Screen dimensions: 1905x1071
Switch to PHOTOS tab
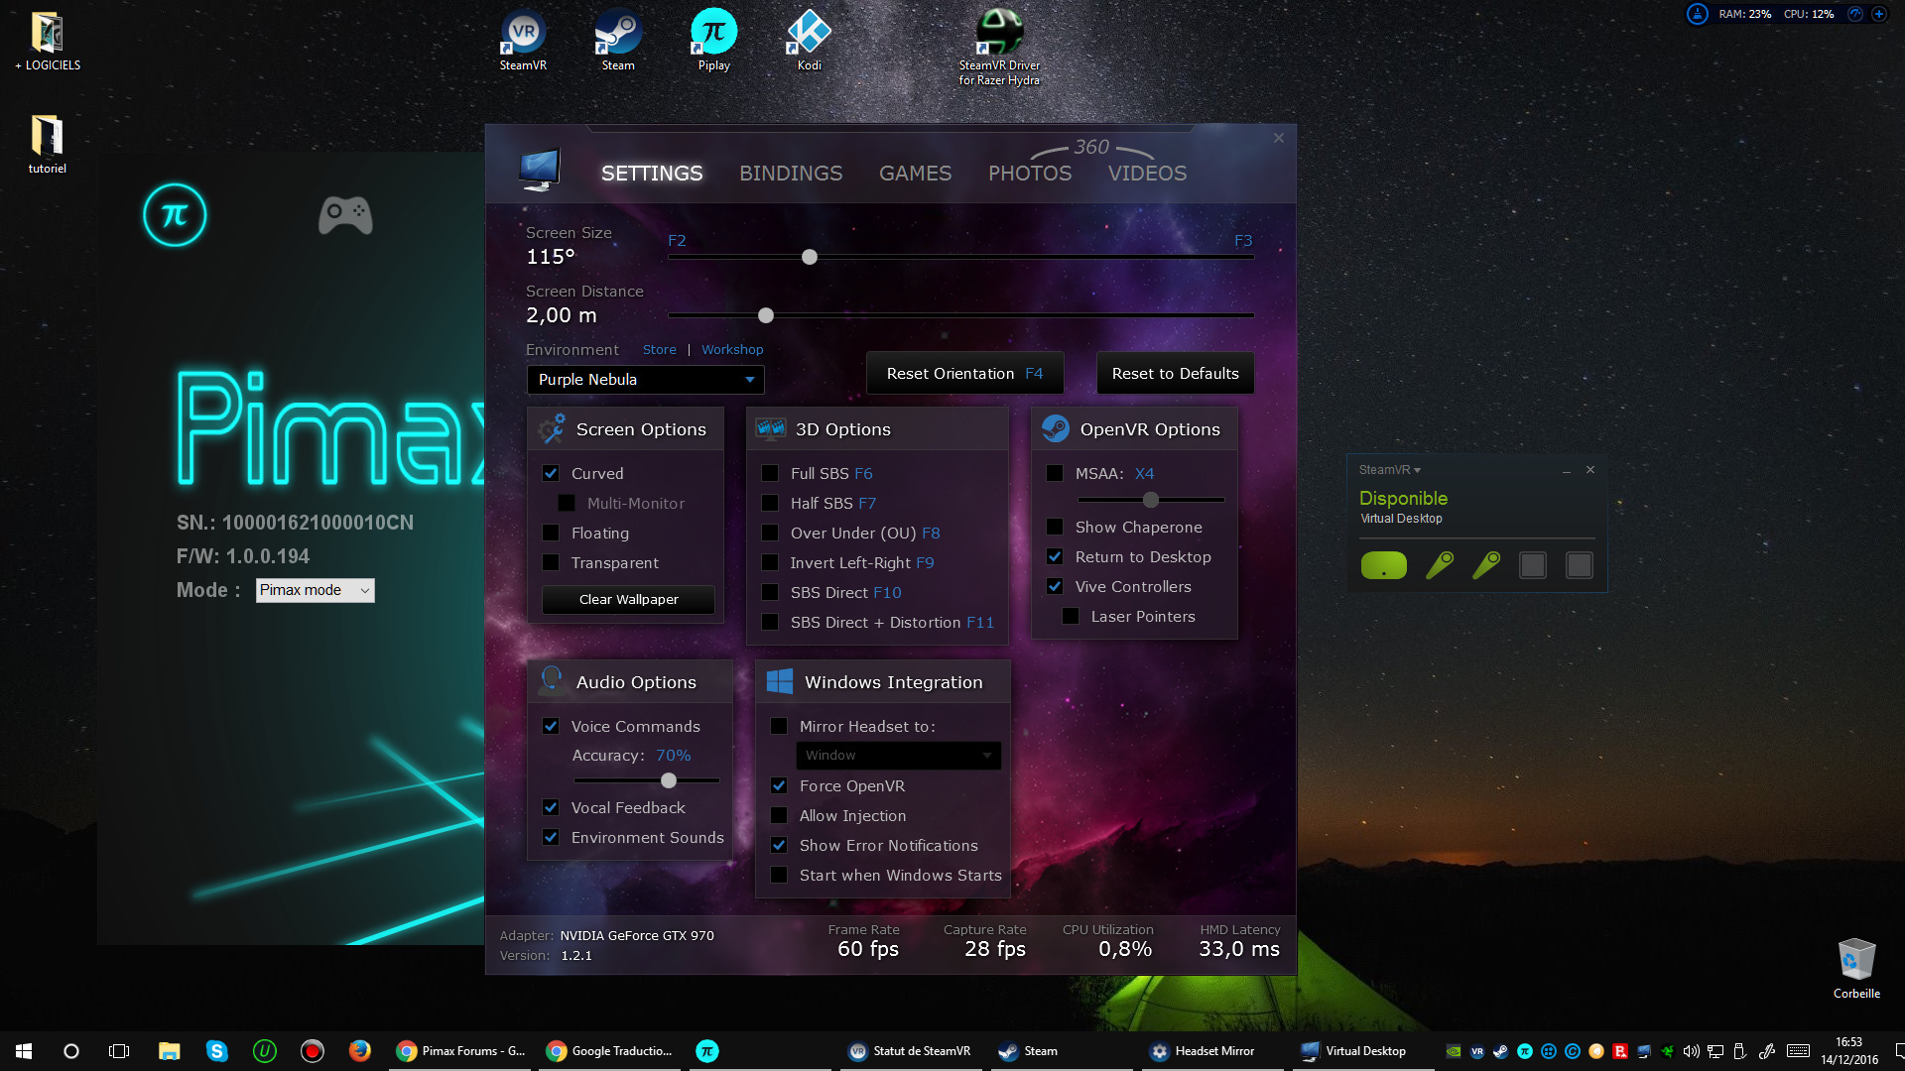(1030, 174)
